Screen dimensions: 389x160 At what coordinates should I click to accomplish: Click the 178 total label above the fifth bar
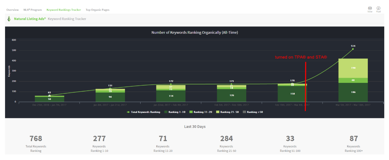coord(292,81)
